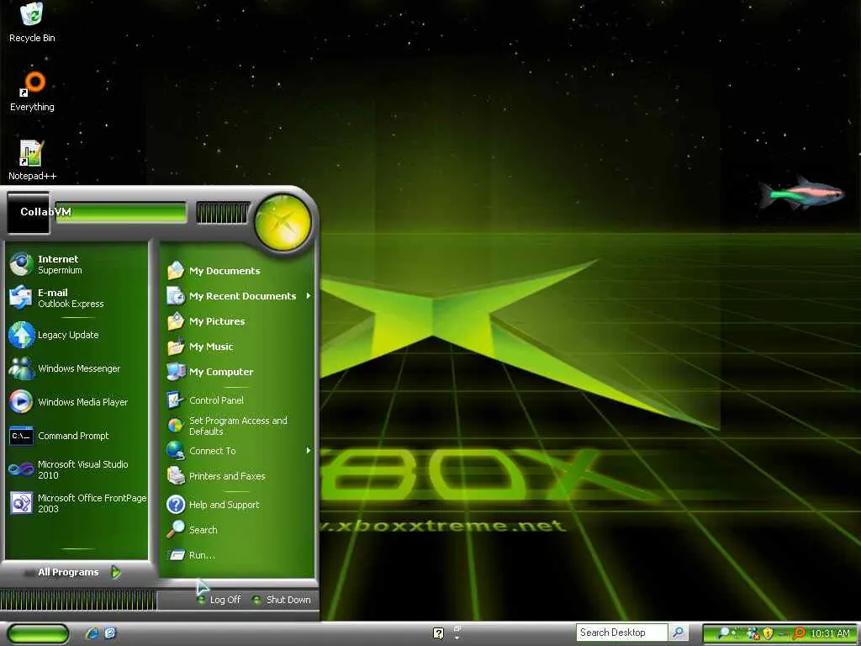861x646 pixels.
Task: Launch Windows Media Player
Action: pyautogui.click(x=77, y=401)
